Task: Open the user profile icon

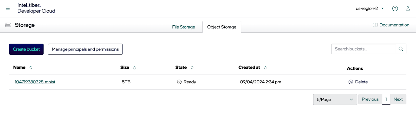Action: (407, 8)
